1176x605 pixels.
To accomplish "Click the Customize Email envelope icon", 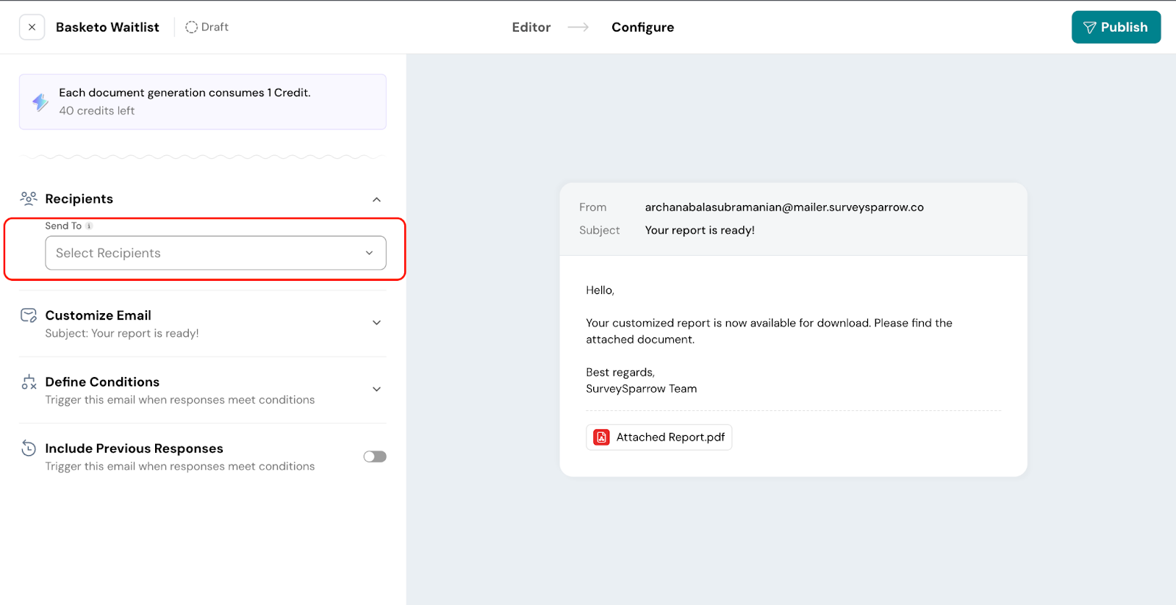I will point(29,315).
